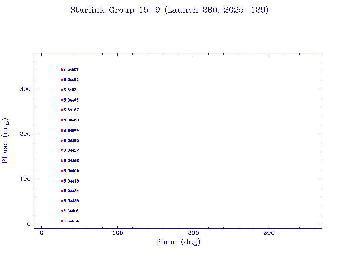The image size is (339, 254).
Task: Click the red marker beside S 34524
Action: pos(62,90)
